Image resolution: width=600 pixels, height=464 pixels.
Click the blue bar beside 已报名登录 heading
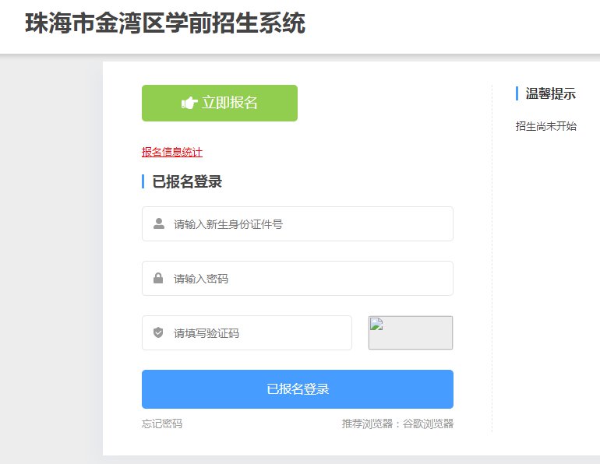143,181
